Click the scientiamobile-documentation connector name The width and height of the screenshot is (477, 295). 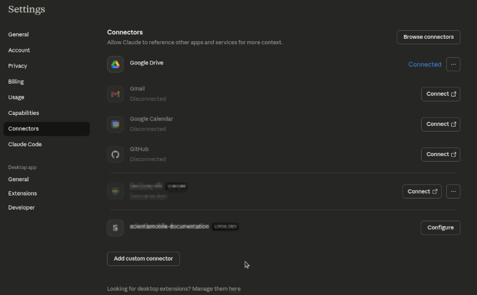(170, 226)
